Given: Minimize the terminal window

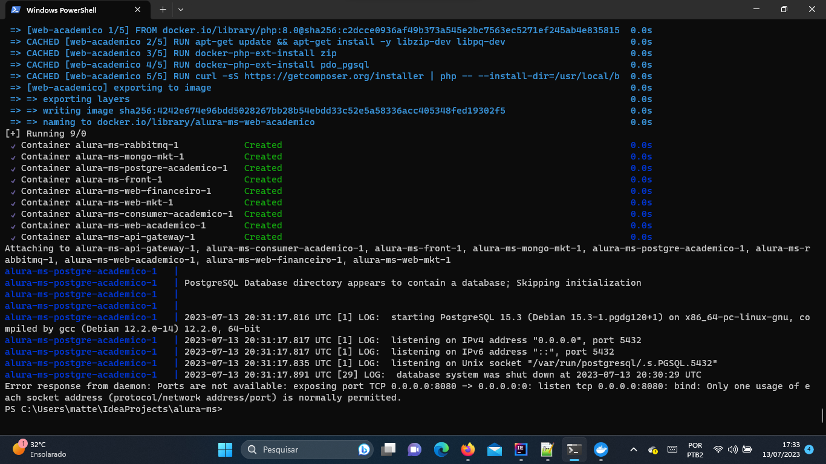Looking at the screenshot, I should (x=756, y=9).
